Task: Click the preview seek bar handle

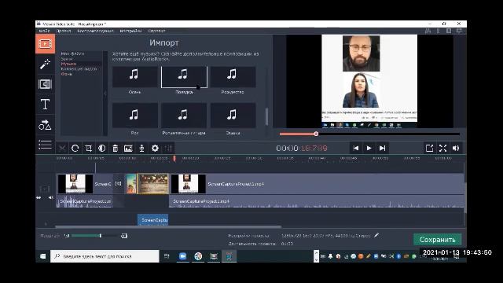Action: (x=316, y=134)
